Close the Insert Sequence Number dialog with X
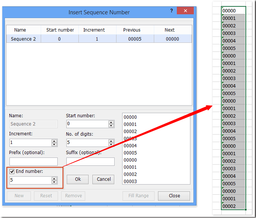 [x=185, y=11]
